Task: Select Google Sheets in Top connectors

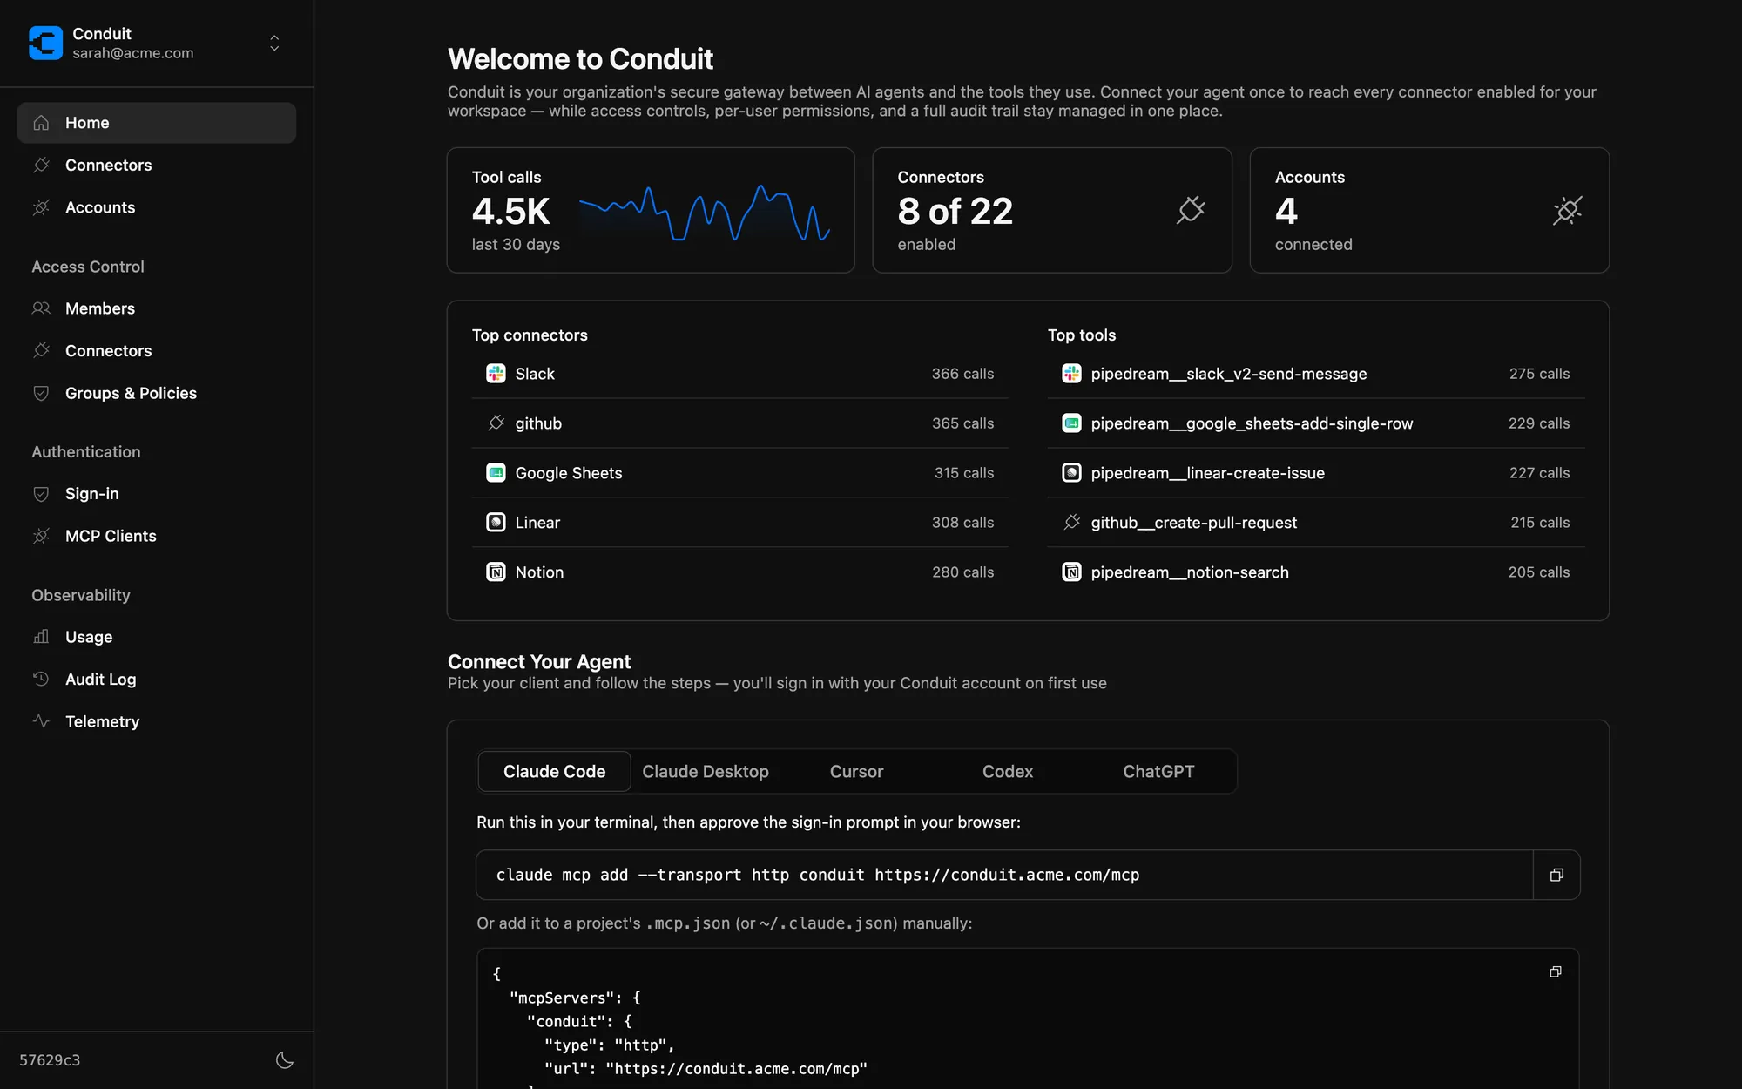Action: click(x=740, y=473)
